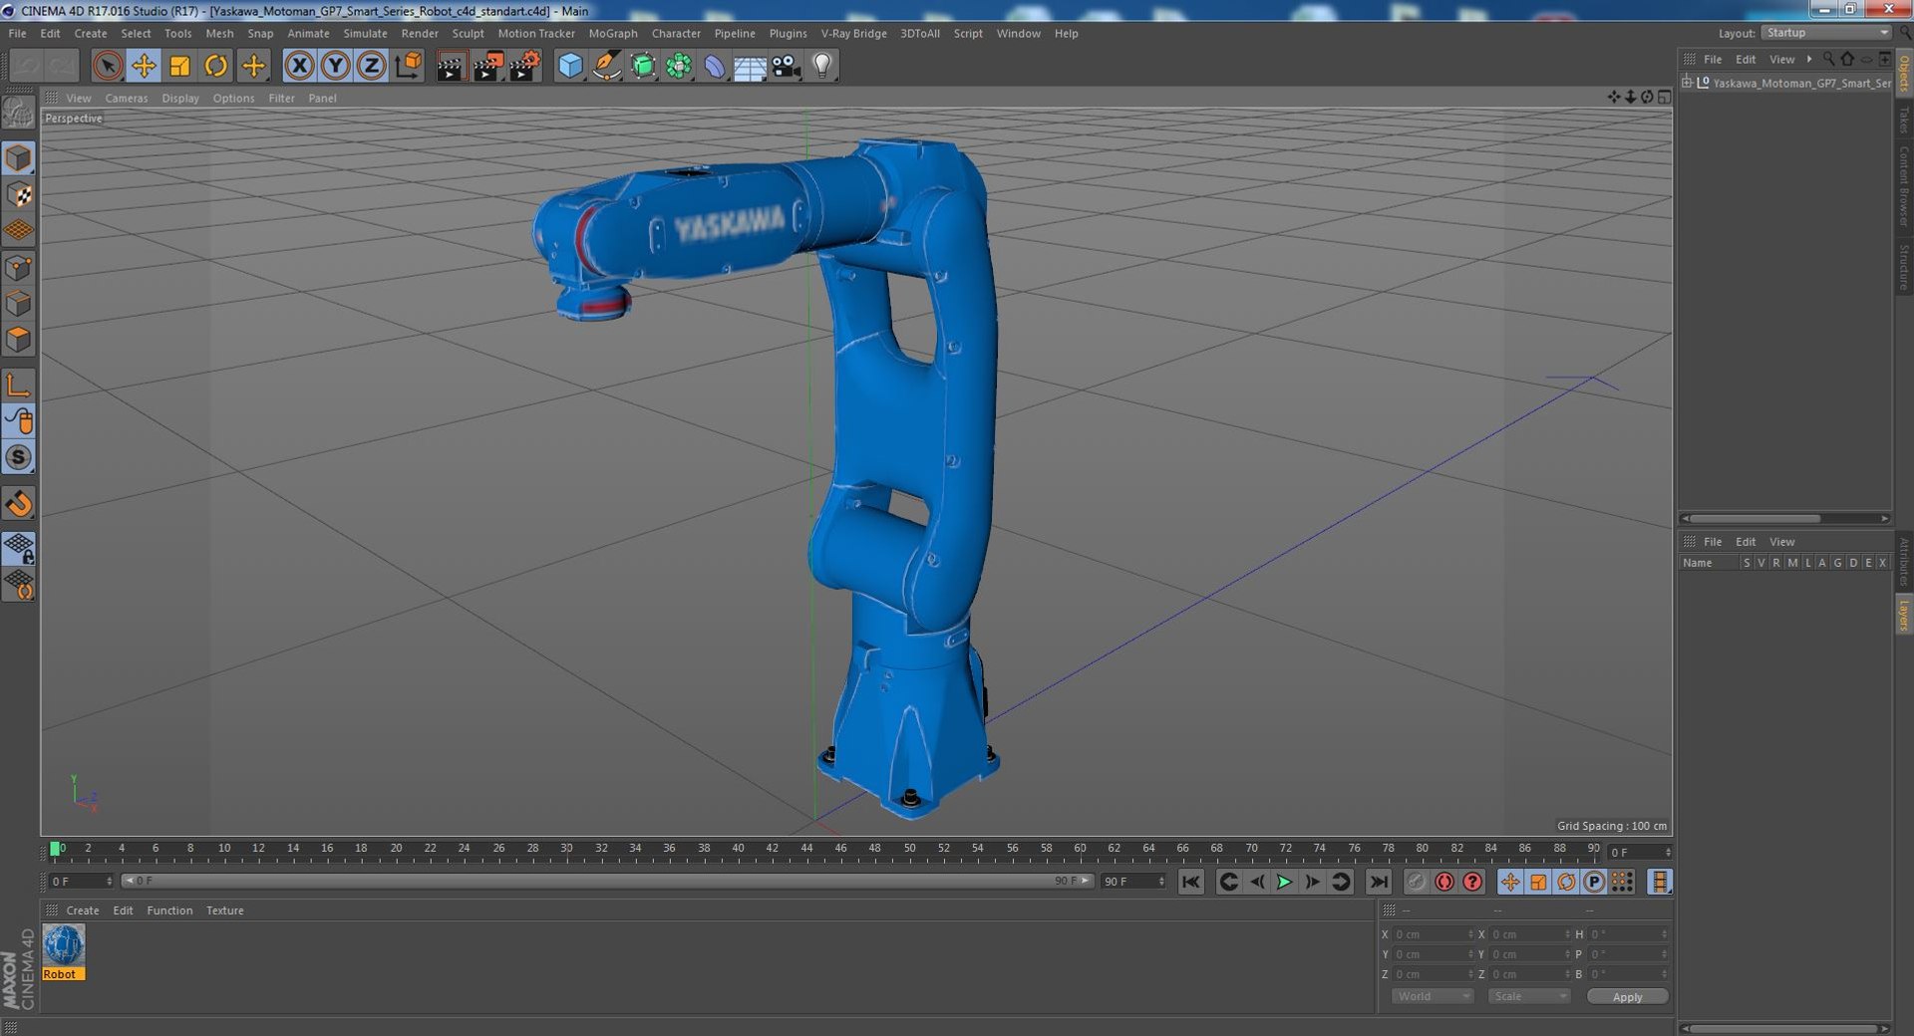Image resolution: width=1914 pixels, height=1036 pixels.
Task: Add a Camera object
Action: coord(787,67)
